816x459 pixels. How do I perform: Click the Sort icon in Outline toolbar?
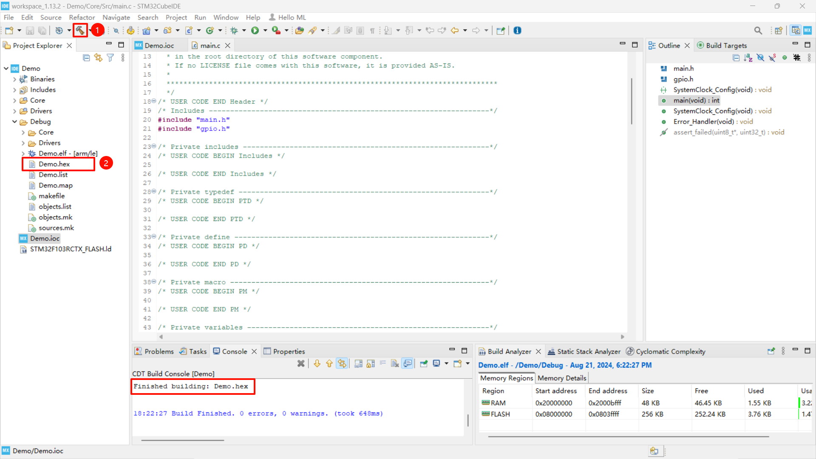pyautogui.click(x=748, y=58)
